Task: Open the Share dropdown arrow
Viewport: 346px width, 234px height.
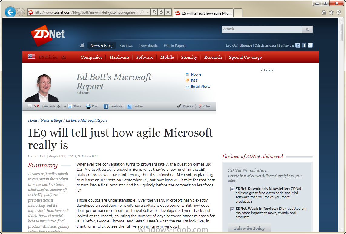Action: coord(65,106)
